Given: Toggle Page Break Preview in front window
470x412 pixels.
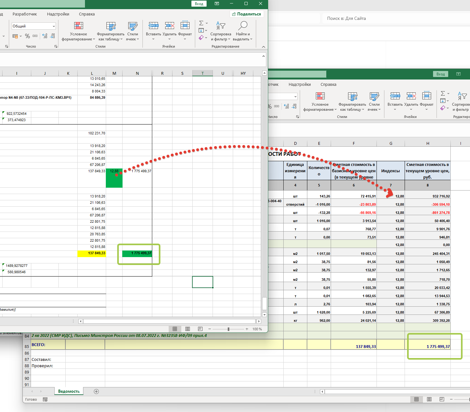Looking at the screenshot, I should coord(200,329).
